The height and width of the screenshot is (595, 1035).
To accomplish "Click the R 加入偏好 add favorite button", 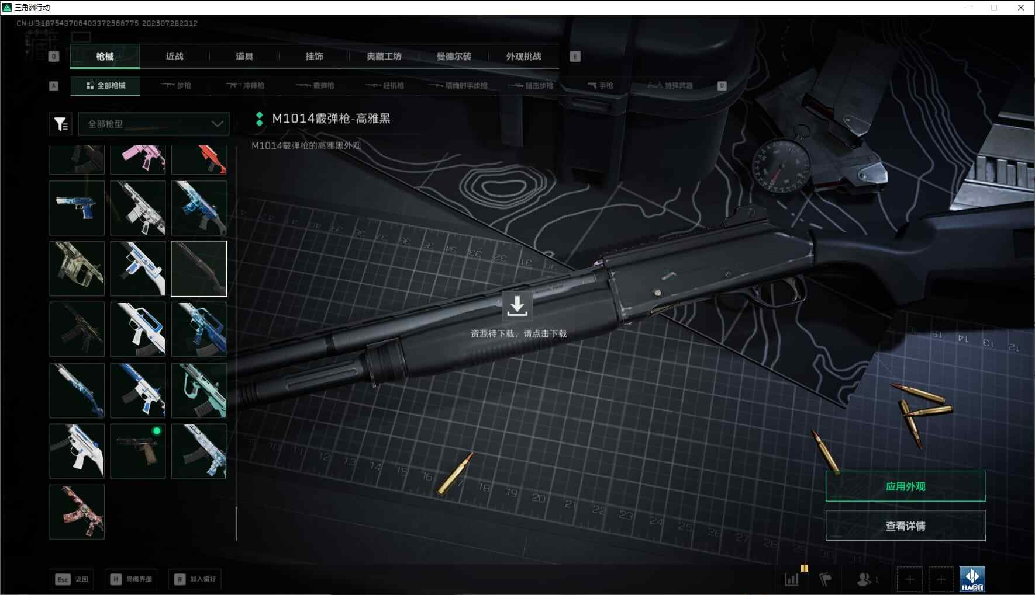I will pyautogui.click(x=196, y=579).
